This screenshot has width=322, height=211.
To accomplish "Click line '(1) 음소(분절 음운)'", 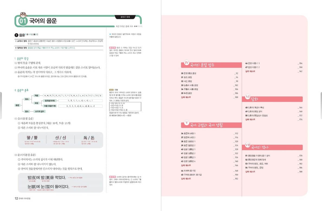I will coord(24,118).
